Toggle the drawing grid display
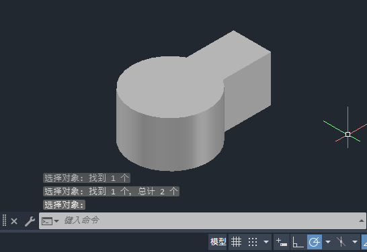367x252 pixels. coord(236,242)
